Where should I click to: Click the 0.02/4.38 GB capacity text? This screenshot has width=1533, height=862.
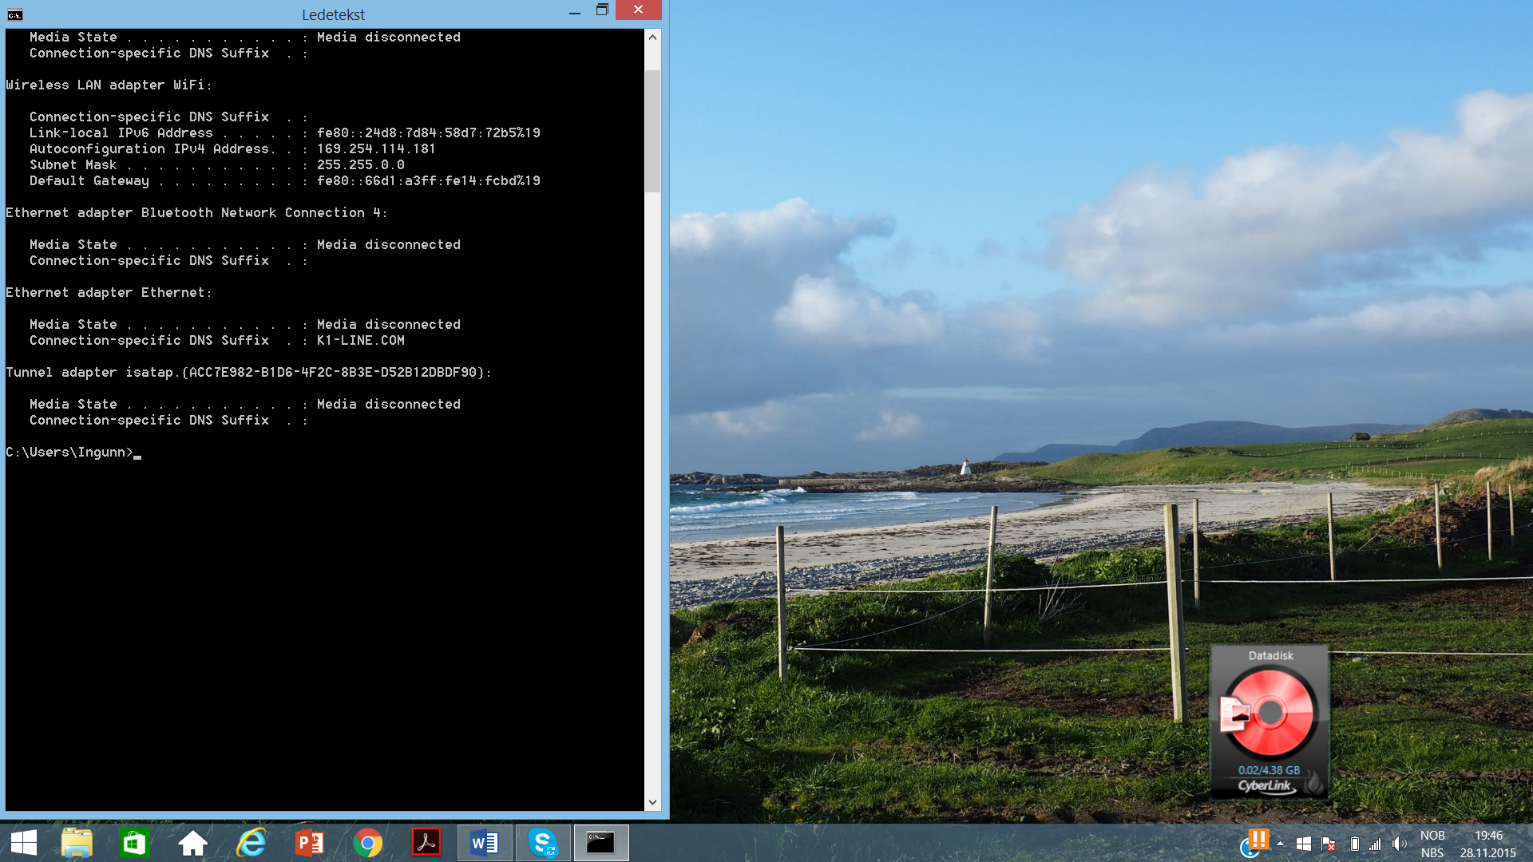point(1269,770)
